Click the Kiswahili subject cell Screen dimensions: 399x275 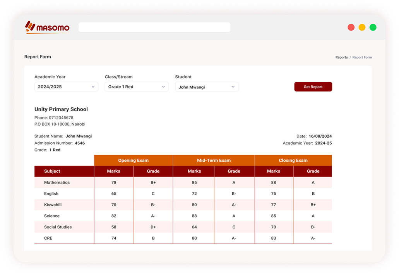pyautogui.click(x=53, y=205)
